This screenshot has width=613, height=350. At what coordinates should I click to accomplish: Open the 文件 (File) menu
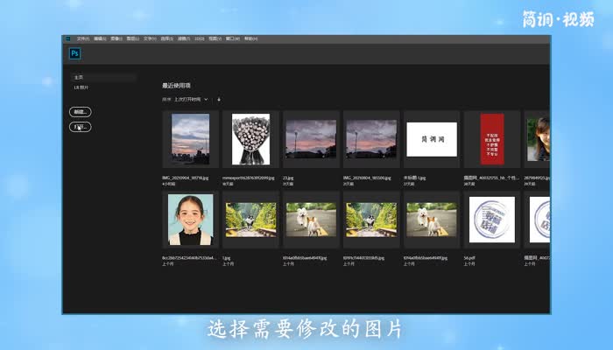[x=82, y=38]
